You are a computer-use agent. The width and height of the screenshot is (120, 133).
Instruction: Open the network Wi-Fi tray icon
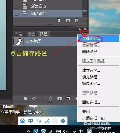51,131
